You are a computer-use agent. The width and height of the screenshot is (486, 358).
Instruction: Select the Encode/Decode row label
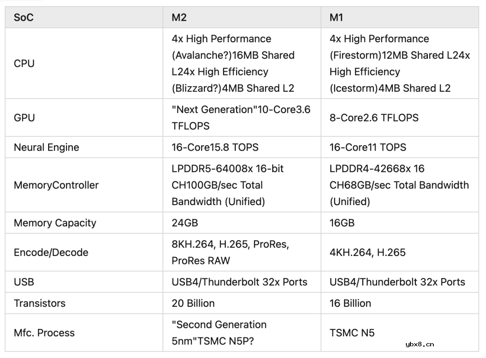(51, 252)
